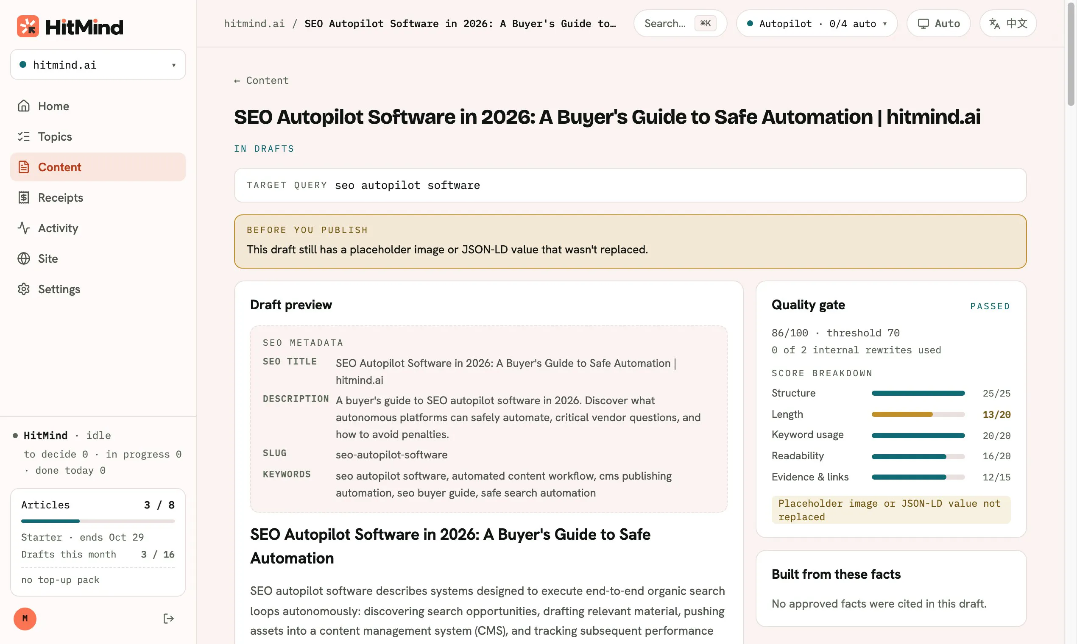Viewport: 1077px width, 644px height.
Task: Open the Home page icon
Action: point(24,106)
